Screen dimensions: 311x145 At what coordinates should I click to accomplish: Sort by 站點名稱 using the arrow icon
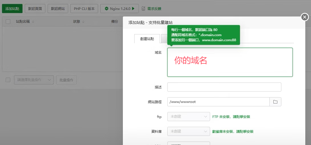tap(33, 22)
